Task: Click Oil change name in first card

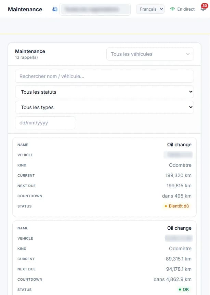Action: pos(179,145)
